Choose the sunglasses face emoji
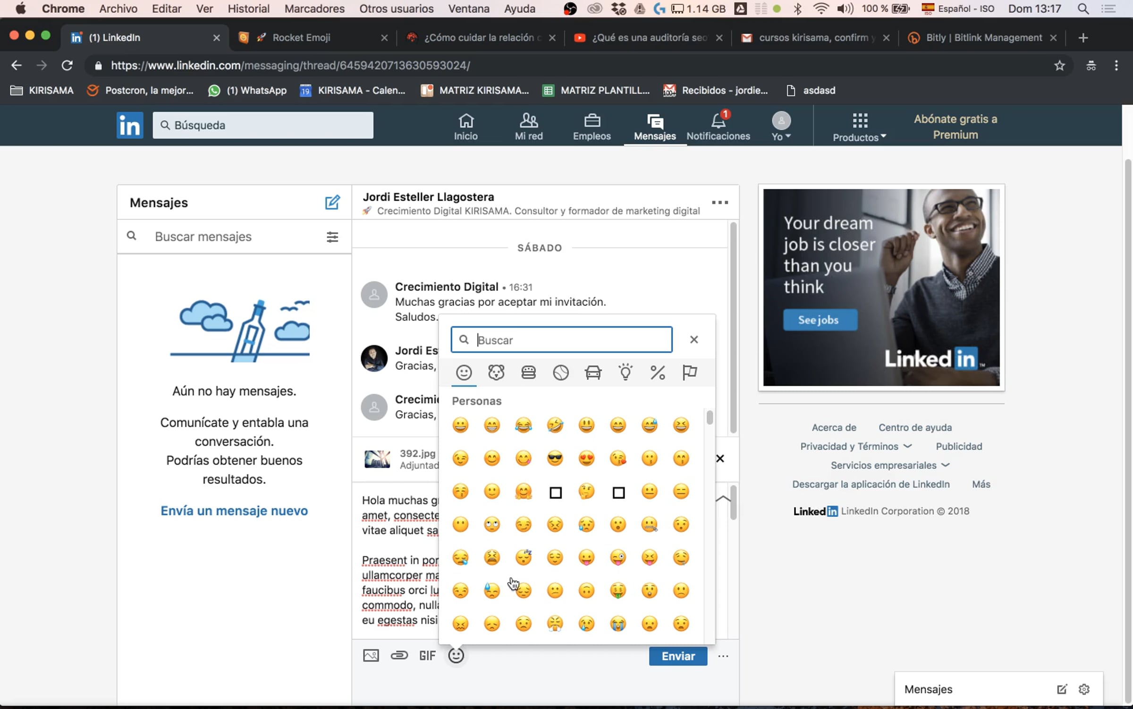The width and height of the screenshot is (1133, 709). [555, 458]
